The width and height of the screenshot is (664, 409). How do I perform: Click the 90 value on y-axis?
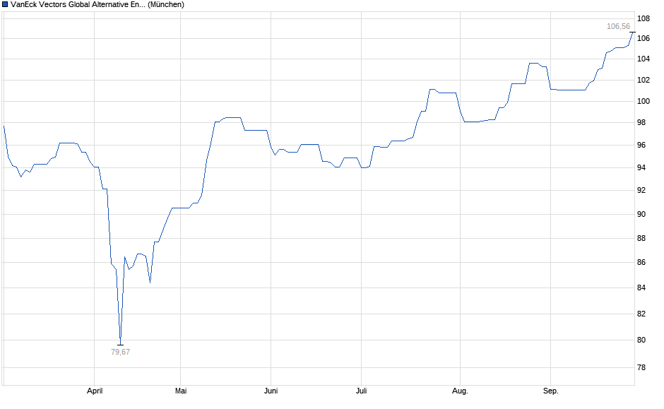pos(641,214)
